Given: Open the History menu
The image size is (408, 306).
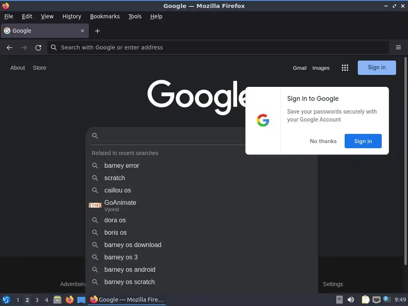Looking at the screenshot, I should tap(72, 16).
